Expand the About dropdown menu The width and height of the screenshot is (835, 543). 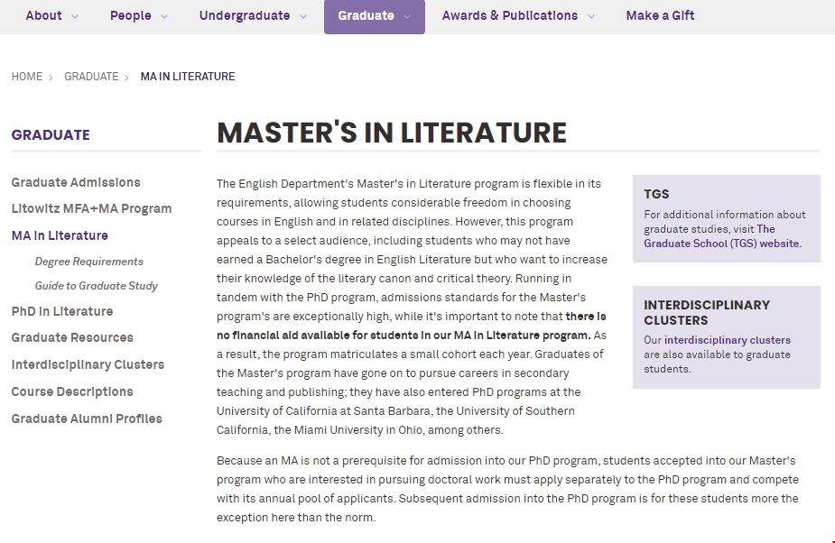click(x=44, y=15)
